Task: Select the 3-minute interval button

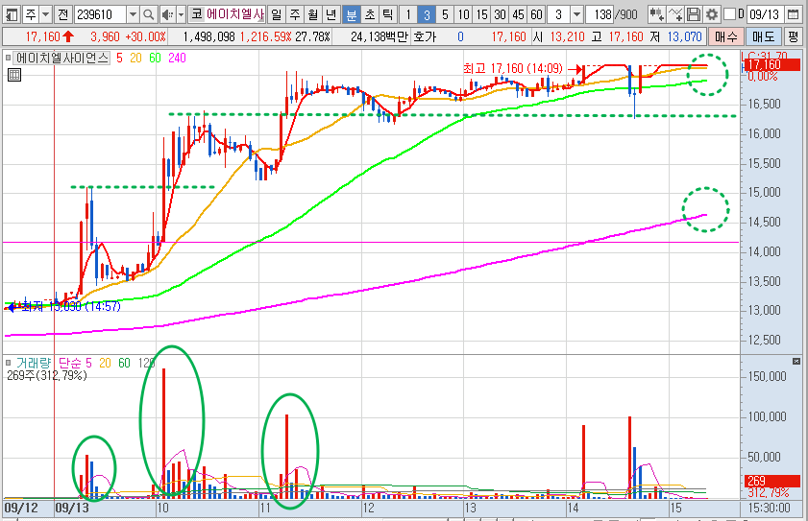Action: pos(427,14)
